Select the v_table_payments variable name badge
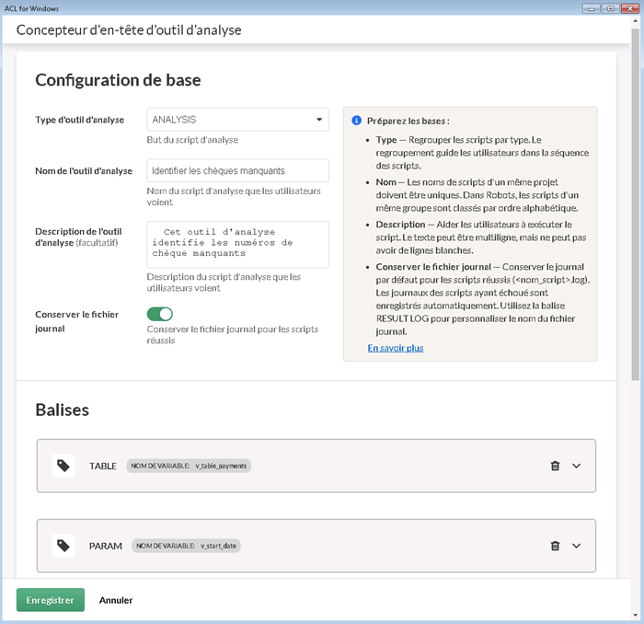Viewport: 644px width, 624px height. tap(190, 466)
